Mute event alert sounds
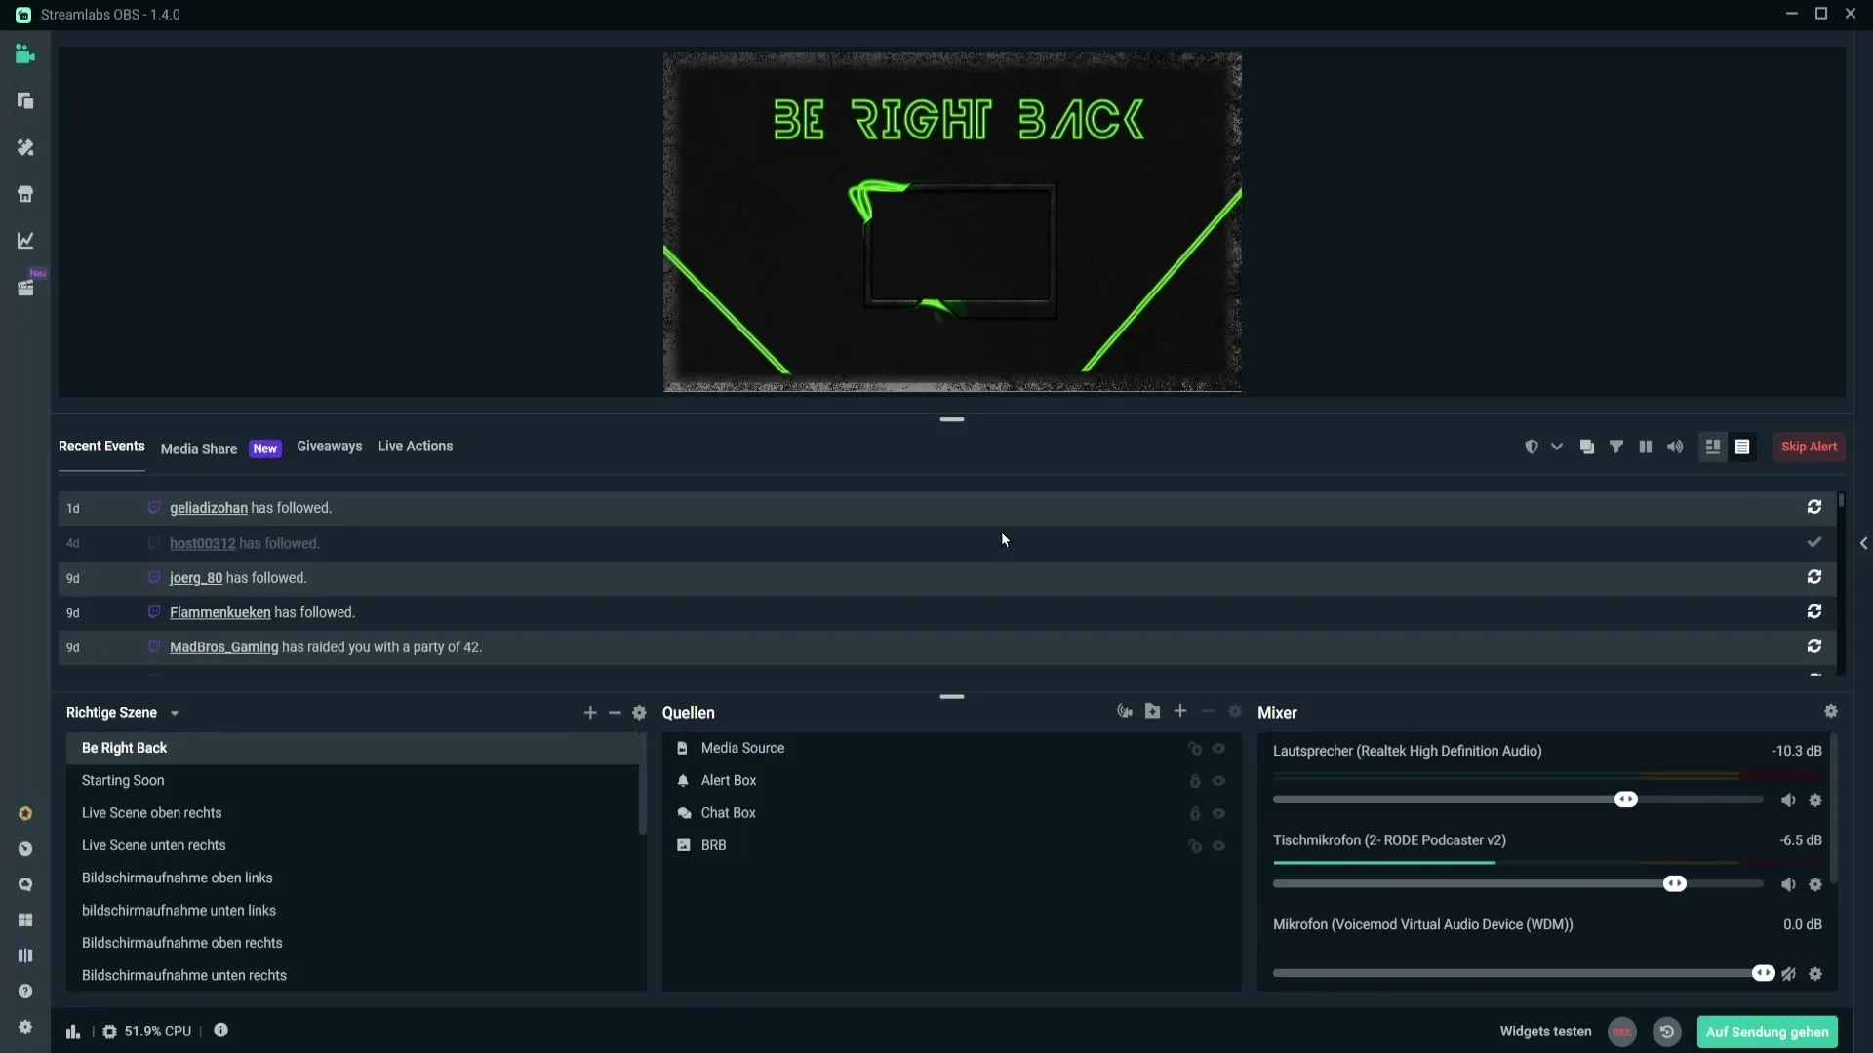 [x=1675, y=447]
